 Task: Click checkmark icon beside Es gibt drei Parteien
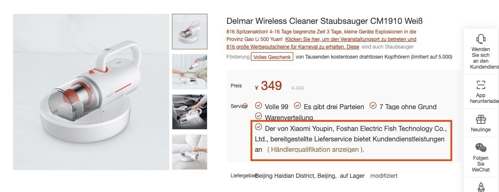tap(297, 105)
